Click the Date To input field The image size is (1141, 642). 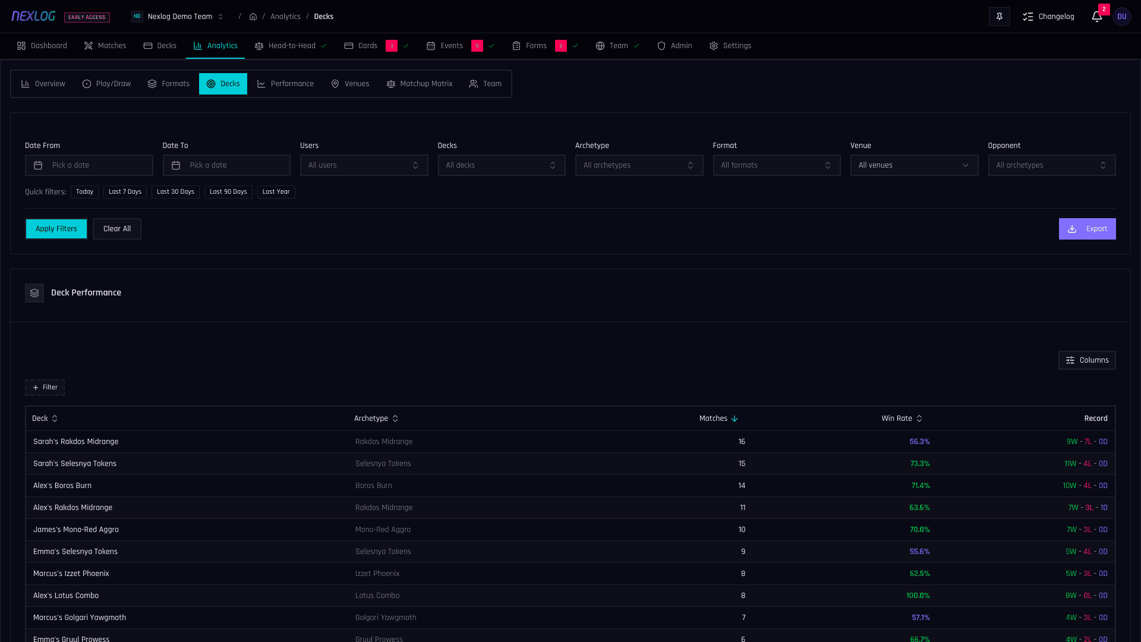(226, 165)
